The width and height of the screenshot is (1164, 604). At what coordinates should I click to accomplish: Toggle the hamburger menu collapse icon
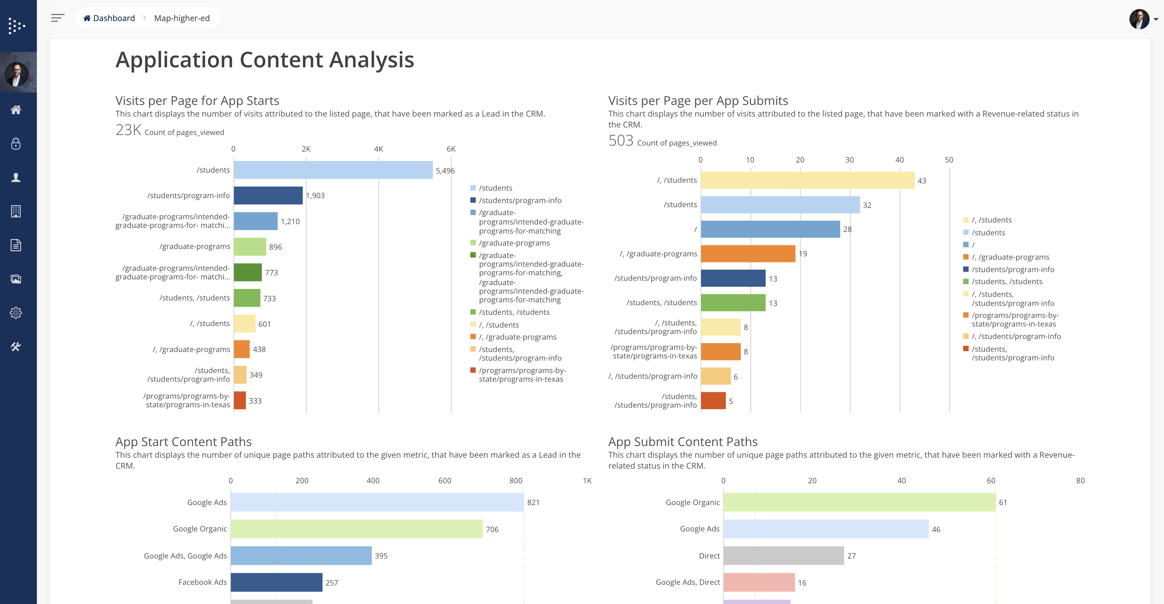click(58, 18)
